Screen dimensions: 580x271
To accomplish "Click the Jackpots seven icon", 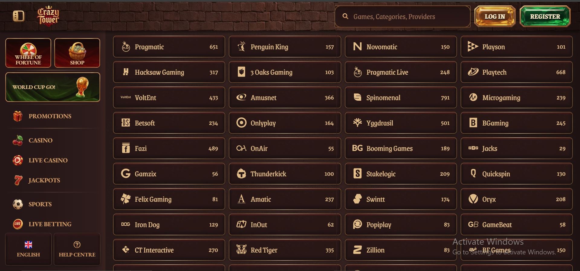I will pyautogui.click(x=18, y=180).
